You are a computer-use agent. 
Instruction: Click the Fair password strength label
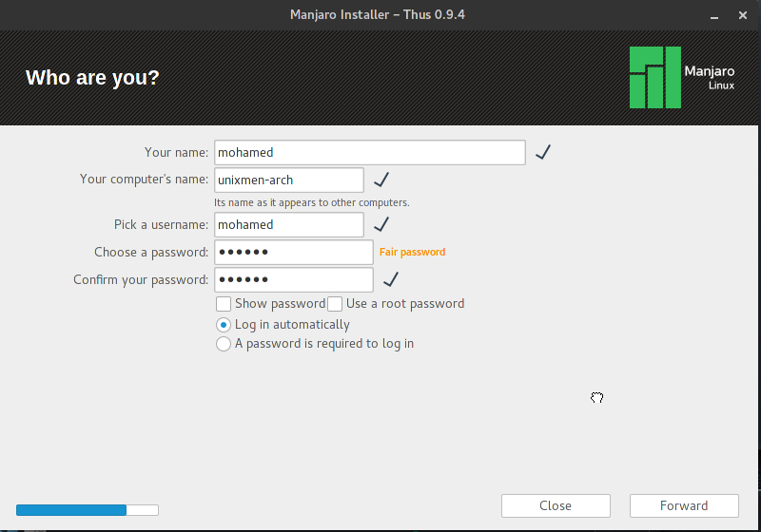[412, 252]
